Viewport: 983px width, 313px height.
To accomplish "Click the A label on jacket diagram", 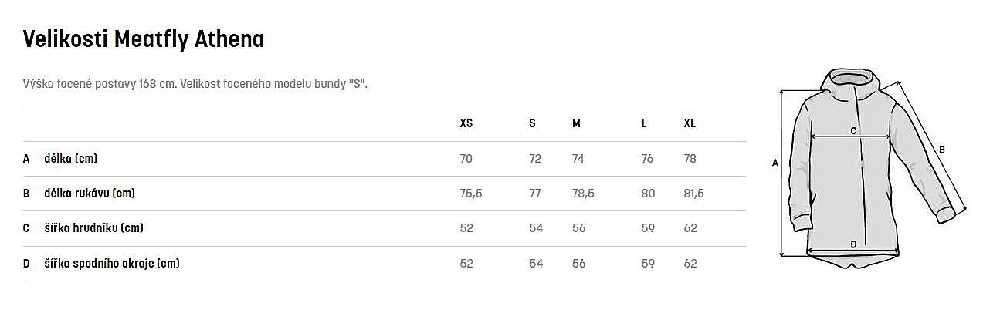I will [x=775, y=163].
